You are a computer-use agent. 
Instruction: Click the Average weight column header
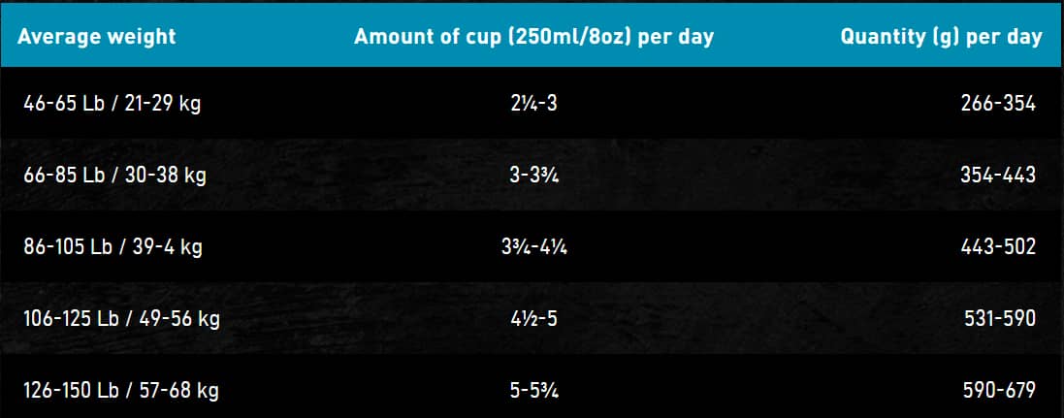tap(97, 37)
